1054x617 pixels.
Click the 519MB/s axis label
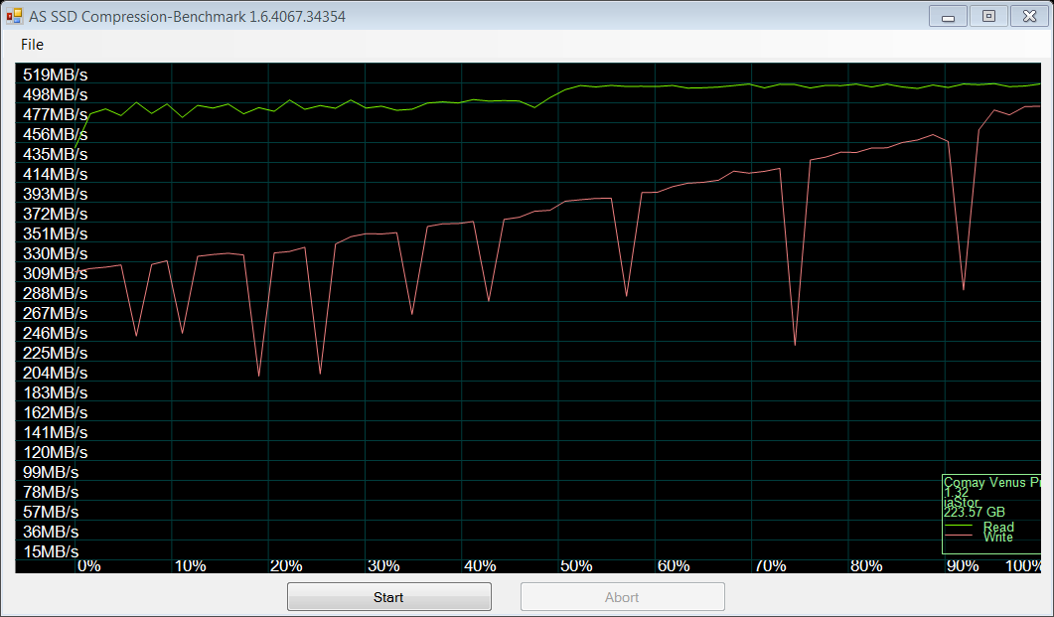pyautogui.click(x=55, y=75)
